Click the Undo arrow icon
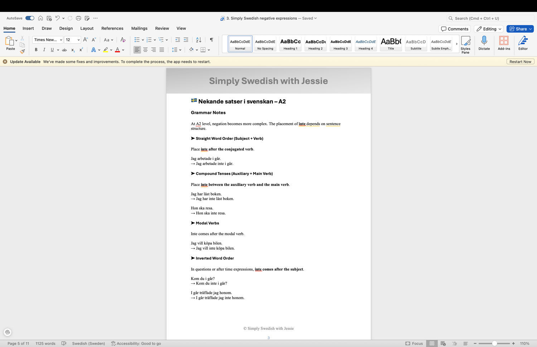 (57, 18)
